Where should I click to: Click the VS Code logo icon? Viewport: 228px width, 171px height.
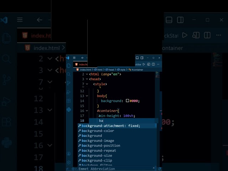click(x=68, y=58)
